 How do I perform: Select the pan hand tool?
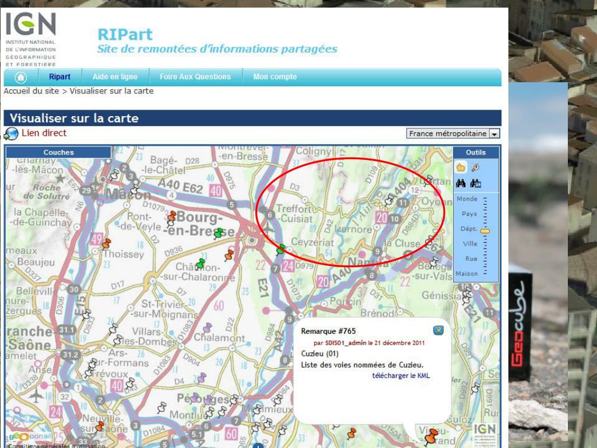point(461,167)
